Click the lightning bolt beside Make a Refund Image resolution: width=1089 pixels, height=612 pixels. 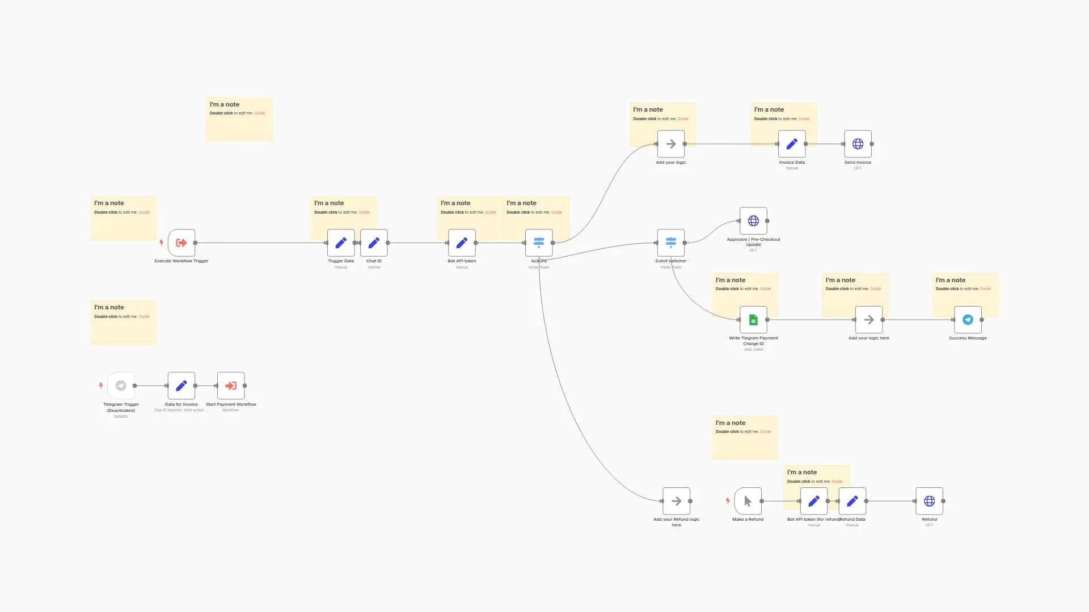(728, 501)
